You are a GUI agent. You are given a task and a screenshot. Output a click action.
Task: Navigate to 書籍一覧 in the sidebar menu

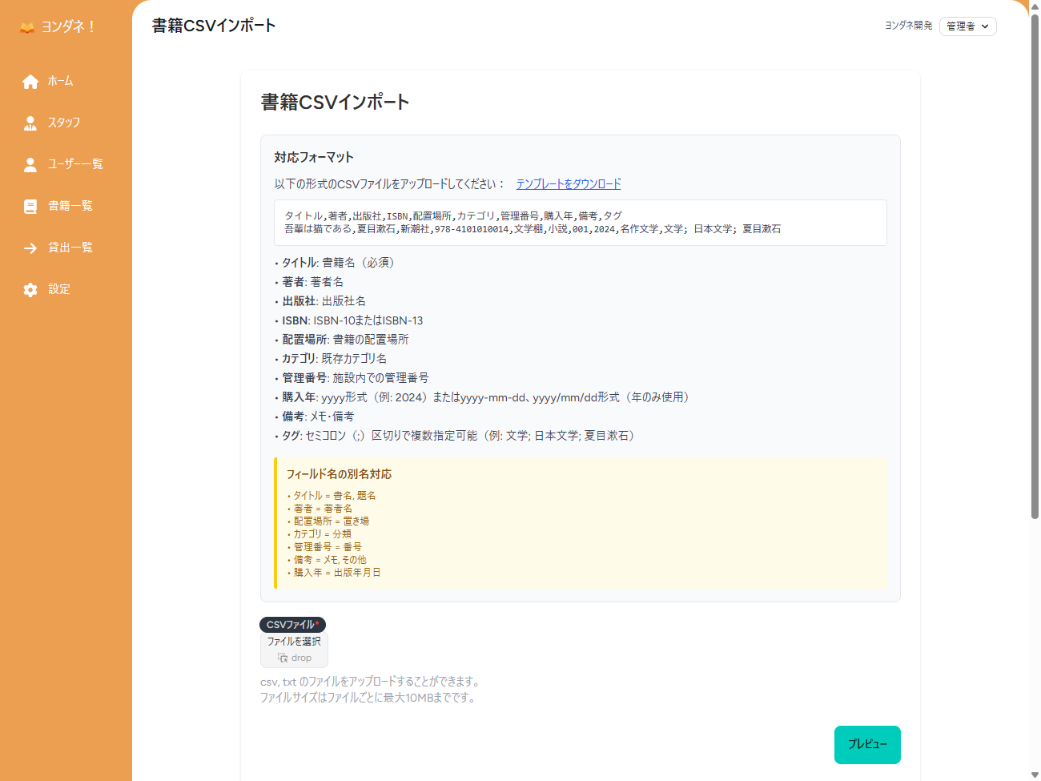tap(68, 206)
